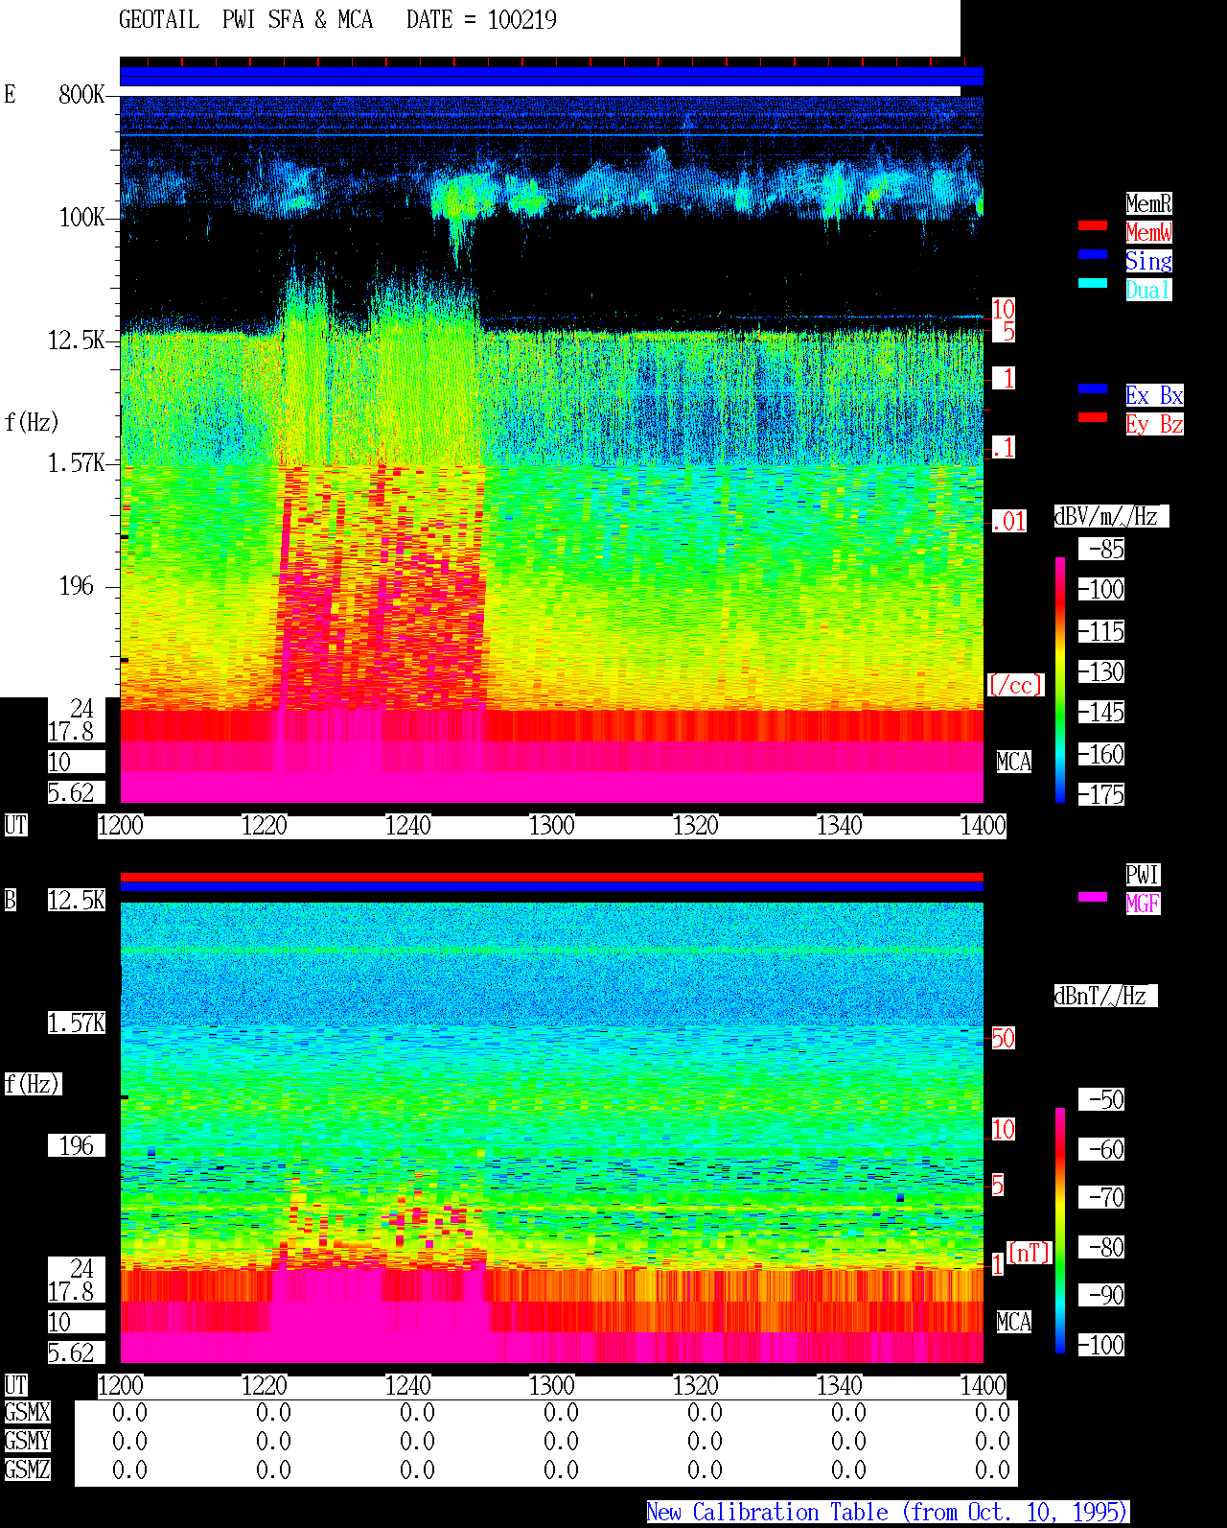Click the magenta MGF legend swatch
The height and width of the screenshot is (1528, 1227).
[1093, 897]
